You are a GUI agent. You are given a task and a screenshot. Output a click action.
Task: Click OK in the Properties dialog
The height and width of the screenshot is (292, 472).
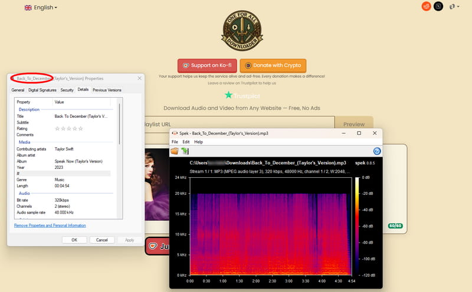coord(74,240)
